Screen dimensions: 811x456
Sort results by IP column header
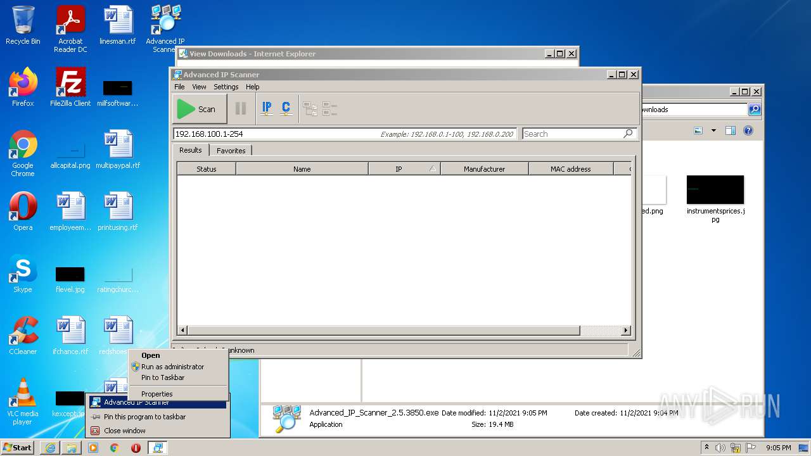(x=404, y=169)
